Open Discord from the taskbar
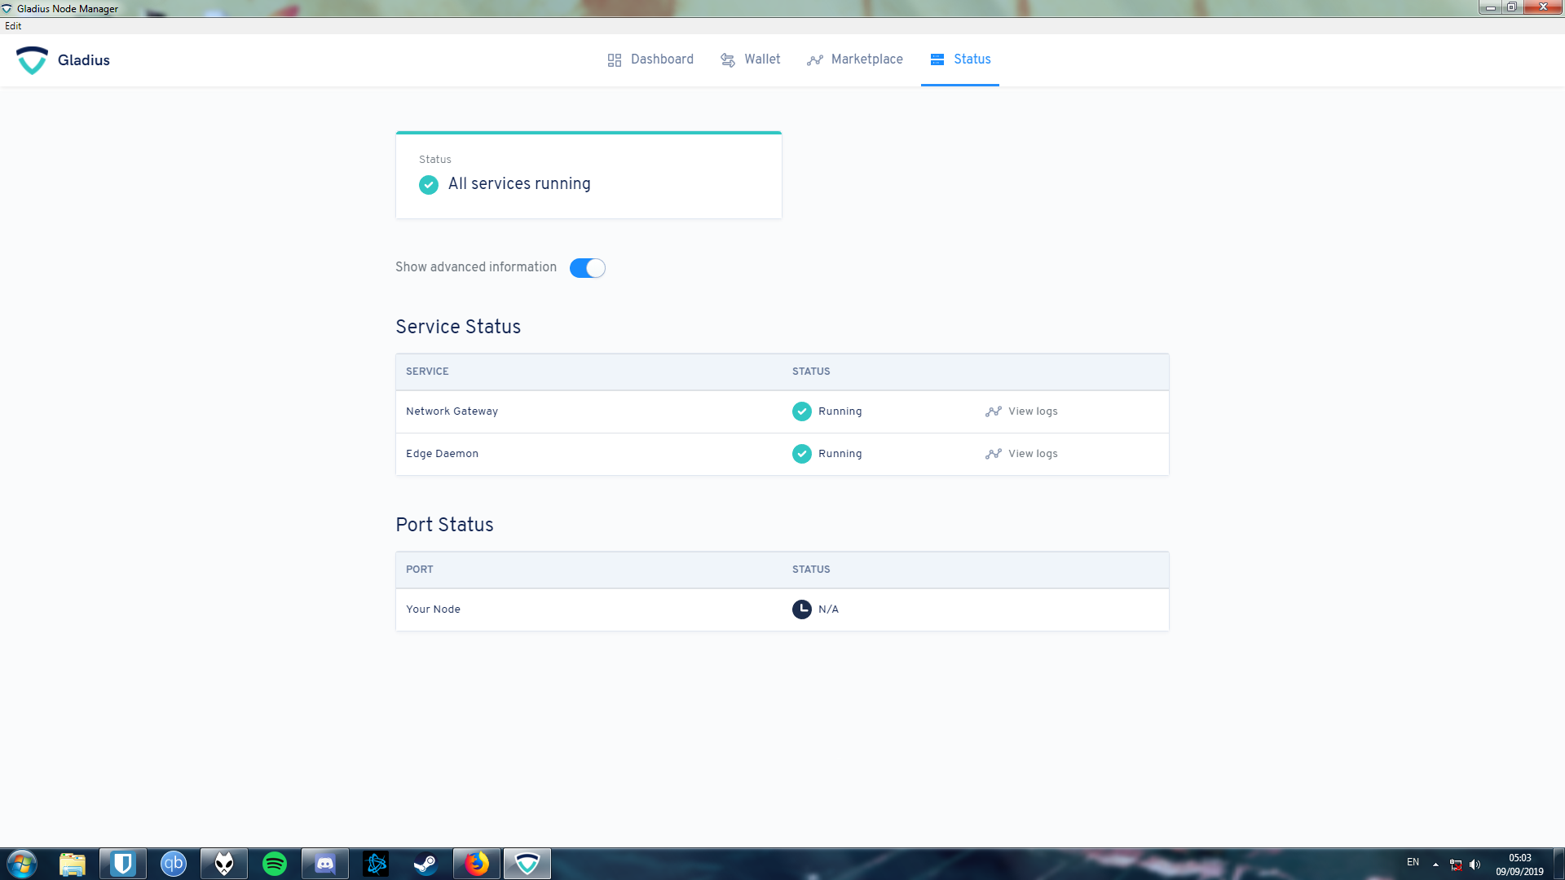 tap(325, 864)
